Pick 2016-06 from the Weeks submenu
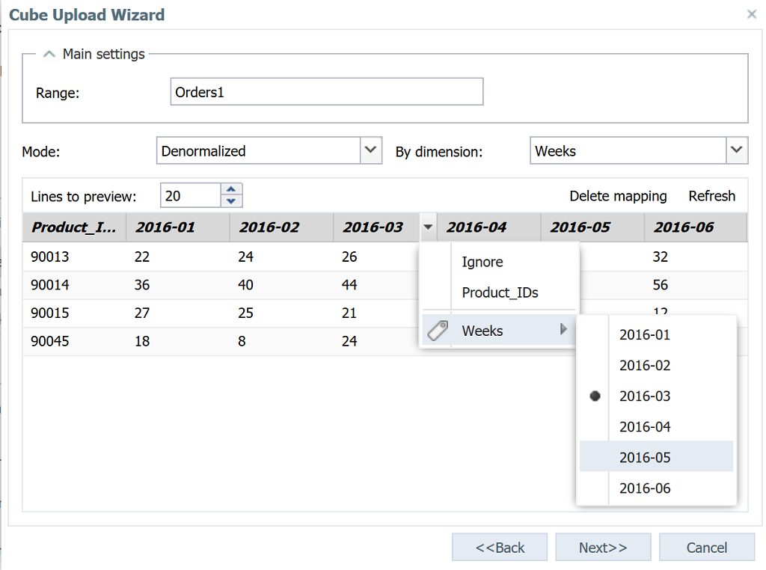766x570 pixels. pyautogui.click(x=644, y=488)
